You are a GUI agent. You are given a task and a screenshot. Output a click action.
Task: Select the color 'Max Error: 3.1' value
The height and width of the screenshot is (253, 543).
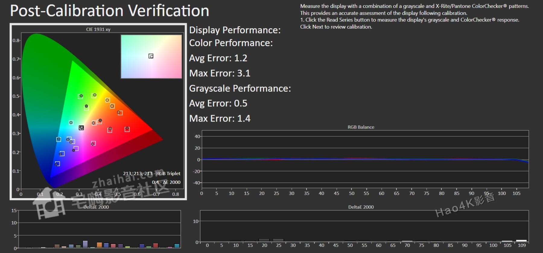pos(220,73)
